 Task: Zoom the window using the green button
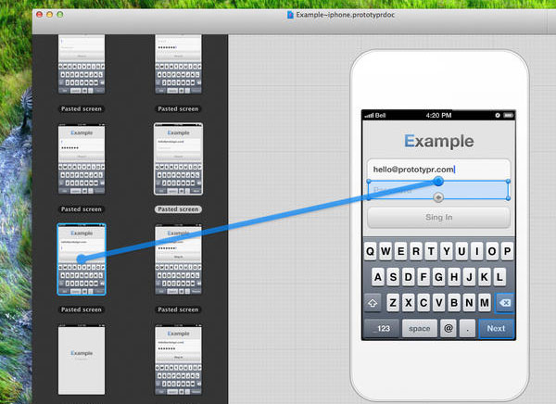(x=60, y=15)
